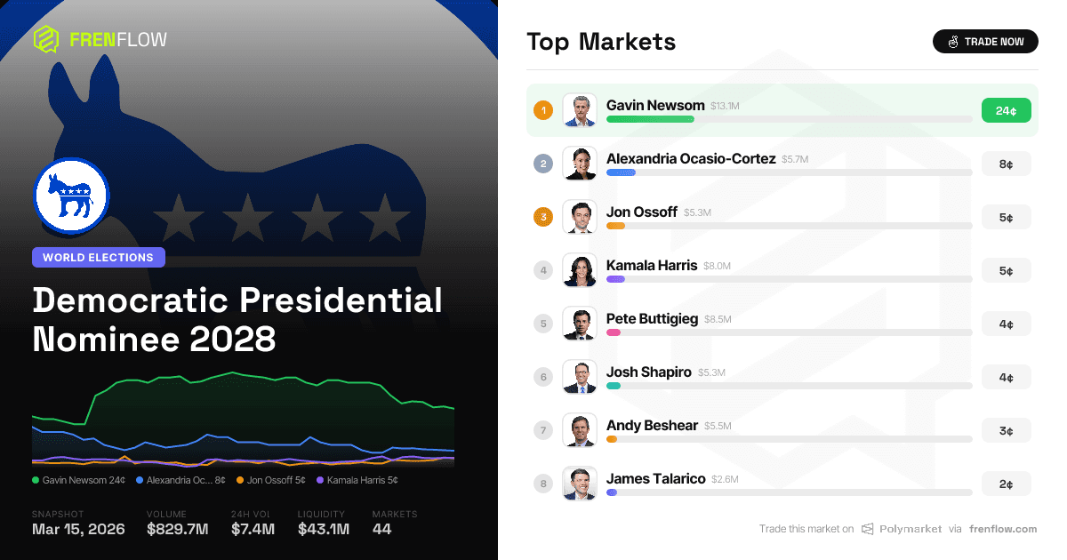Click the green Gavin Newsom legend dot

coord(36,480)
